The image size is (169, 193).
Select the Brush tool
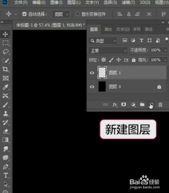pyautogui.click(x=5, y=105)
